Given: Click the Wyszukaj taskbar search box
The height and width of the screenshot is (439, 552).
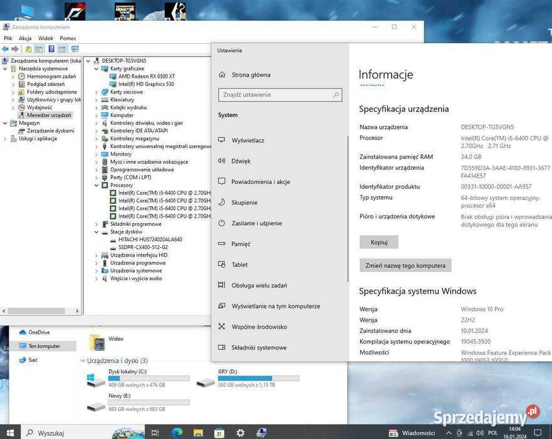Looking at the screenshot, I should point(84,433).
